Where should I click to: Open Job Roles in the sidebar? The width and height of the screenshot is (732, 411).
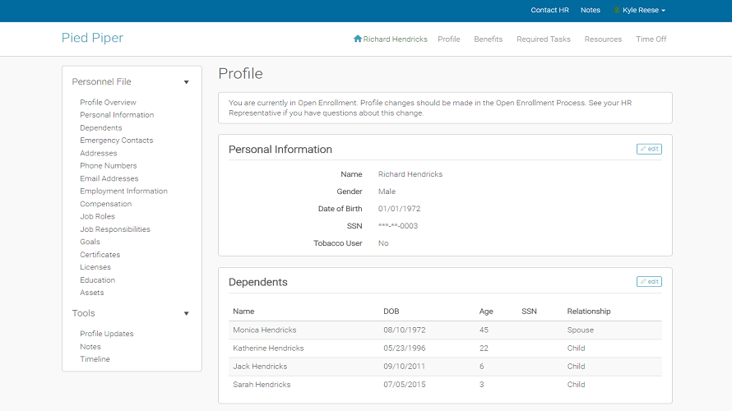(97, 216)
